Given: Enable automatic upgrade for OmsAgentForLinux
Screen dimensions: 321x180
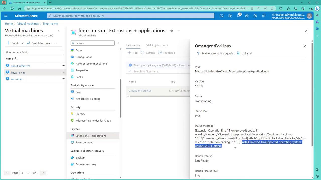Looking at the screenshot, I should pos(215,53).
